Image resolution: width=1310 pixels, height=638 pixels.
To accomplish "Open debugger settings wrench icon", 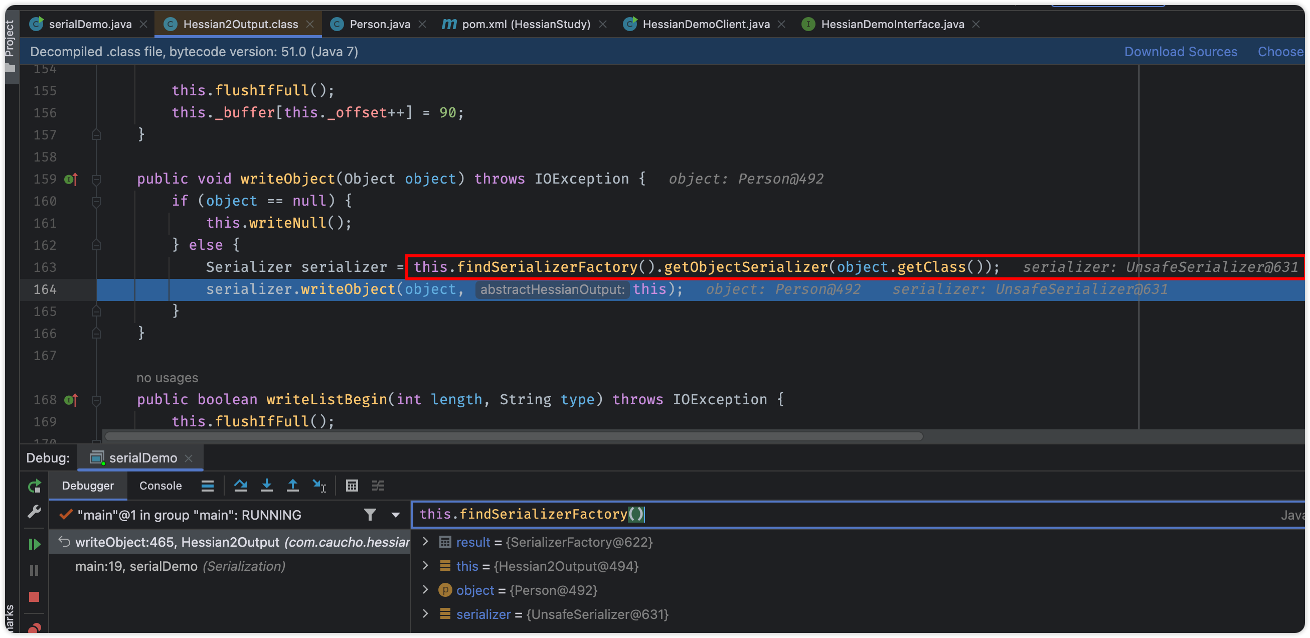I will point(34,512).
